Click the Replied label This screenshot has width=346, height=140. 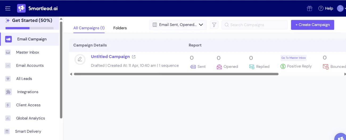[263, 67]
